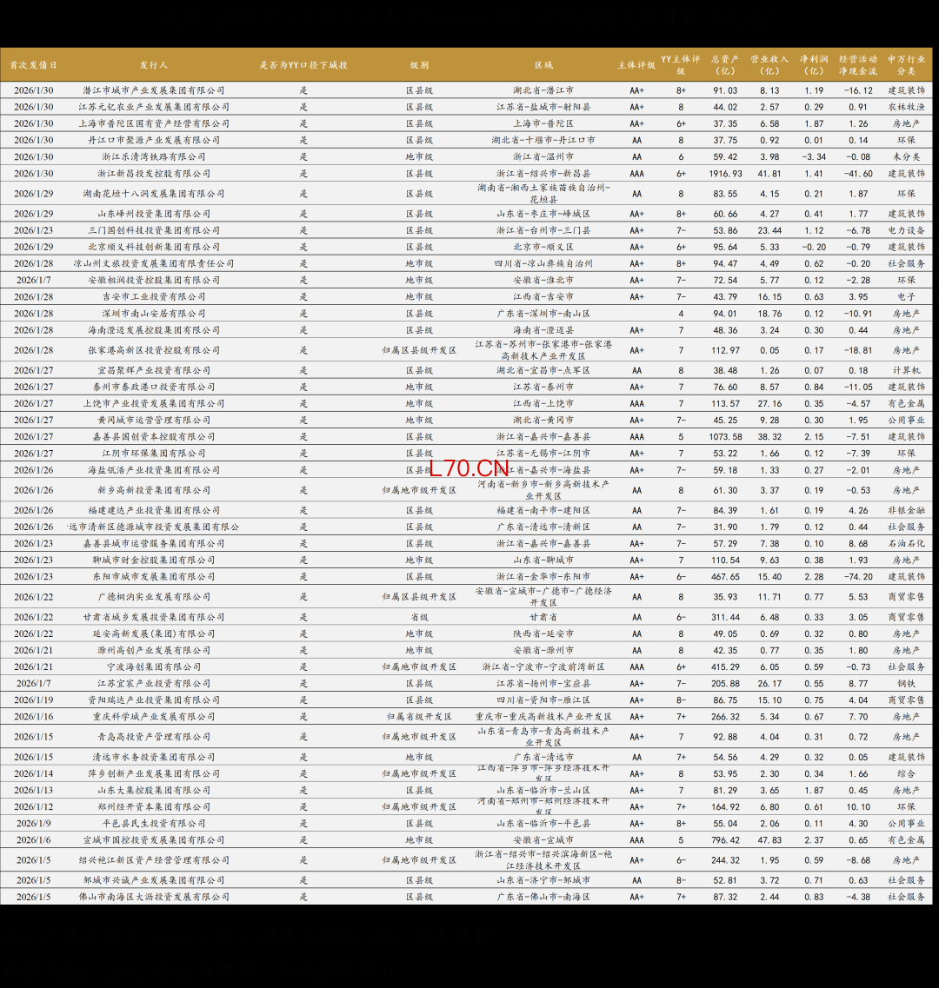Select cash flow value -74.20
The width and height of the screenshot is (939, 988).
[x=857, y=577]
